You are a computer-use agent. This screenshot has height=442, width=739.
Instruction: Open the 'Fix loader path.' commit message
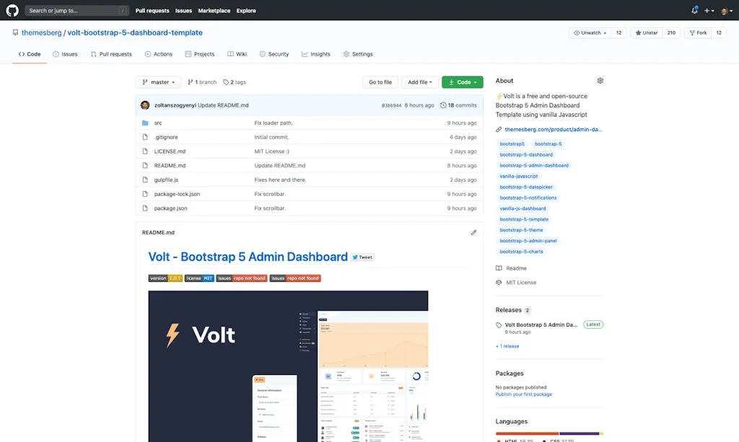click(x=274, y=123)
